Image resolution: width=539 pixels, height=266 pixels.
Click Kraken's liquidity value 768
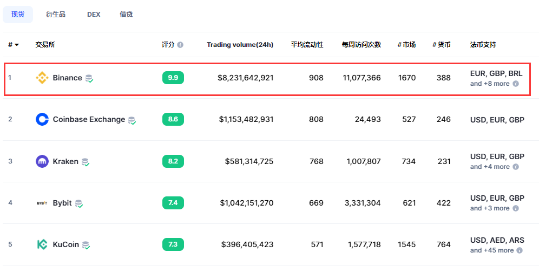click(x=316, y=161)
